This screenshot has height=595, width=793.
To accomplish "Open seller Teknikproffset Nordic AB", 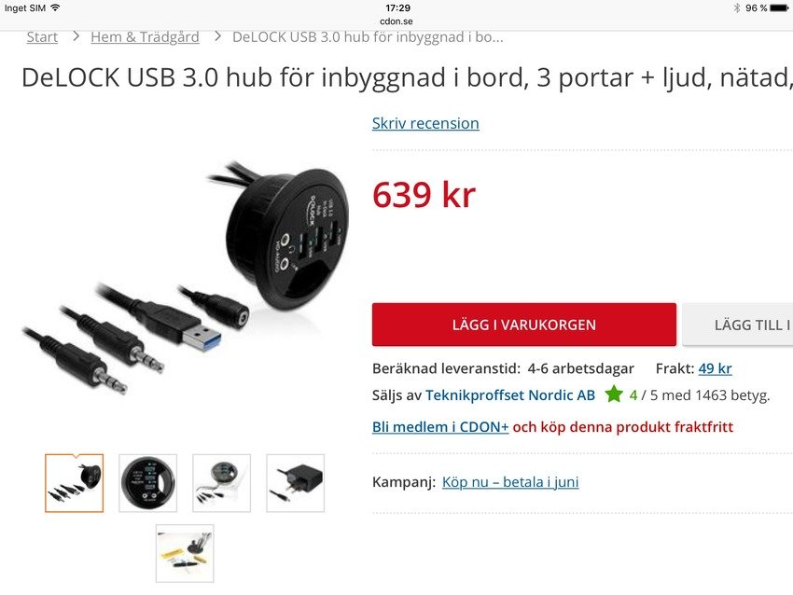I will [509, 395].
